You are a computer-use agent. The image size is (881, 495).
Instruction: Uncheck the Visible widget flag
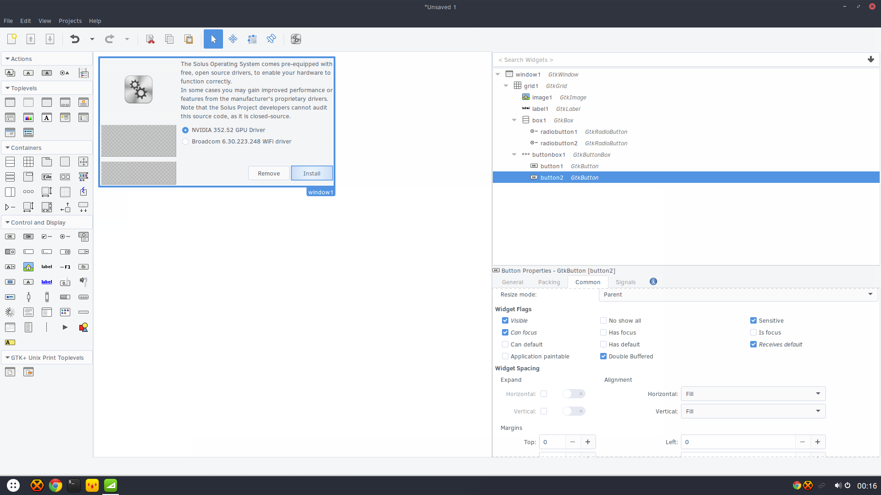[505, 320]
